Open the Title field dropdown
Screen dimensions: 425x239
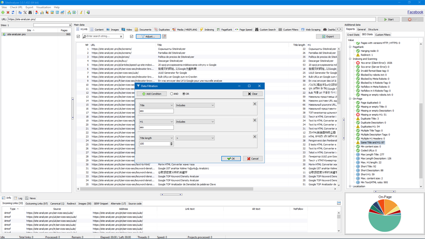coord(156,105)
